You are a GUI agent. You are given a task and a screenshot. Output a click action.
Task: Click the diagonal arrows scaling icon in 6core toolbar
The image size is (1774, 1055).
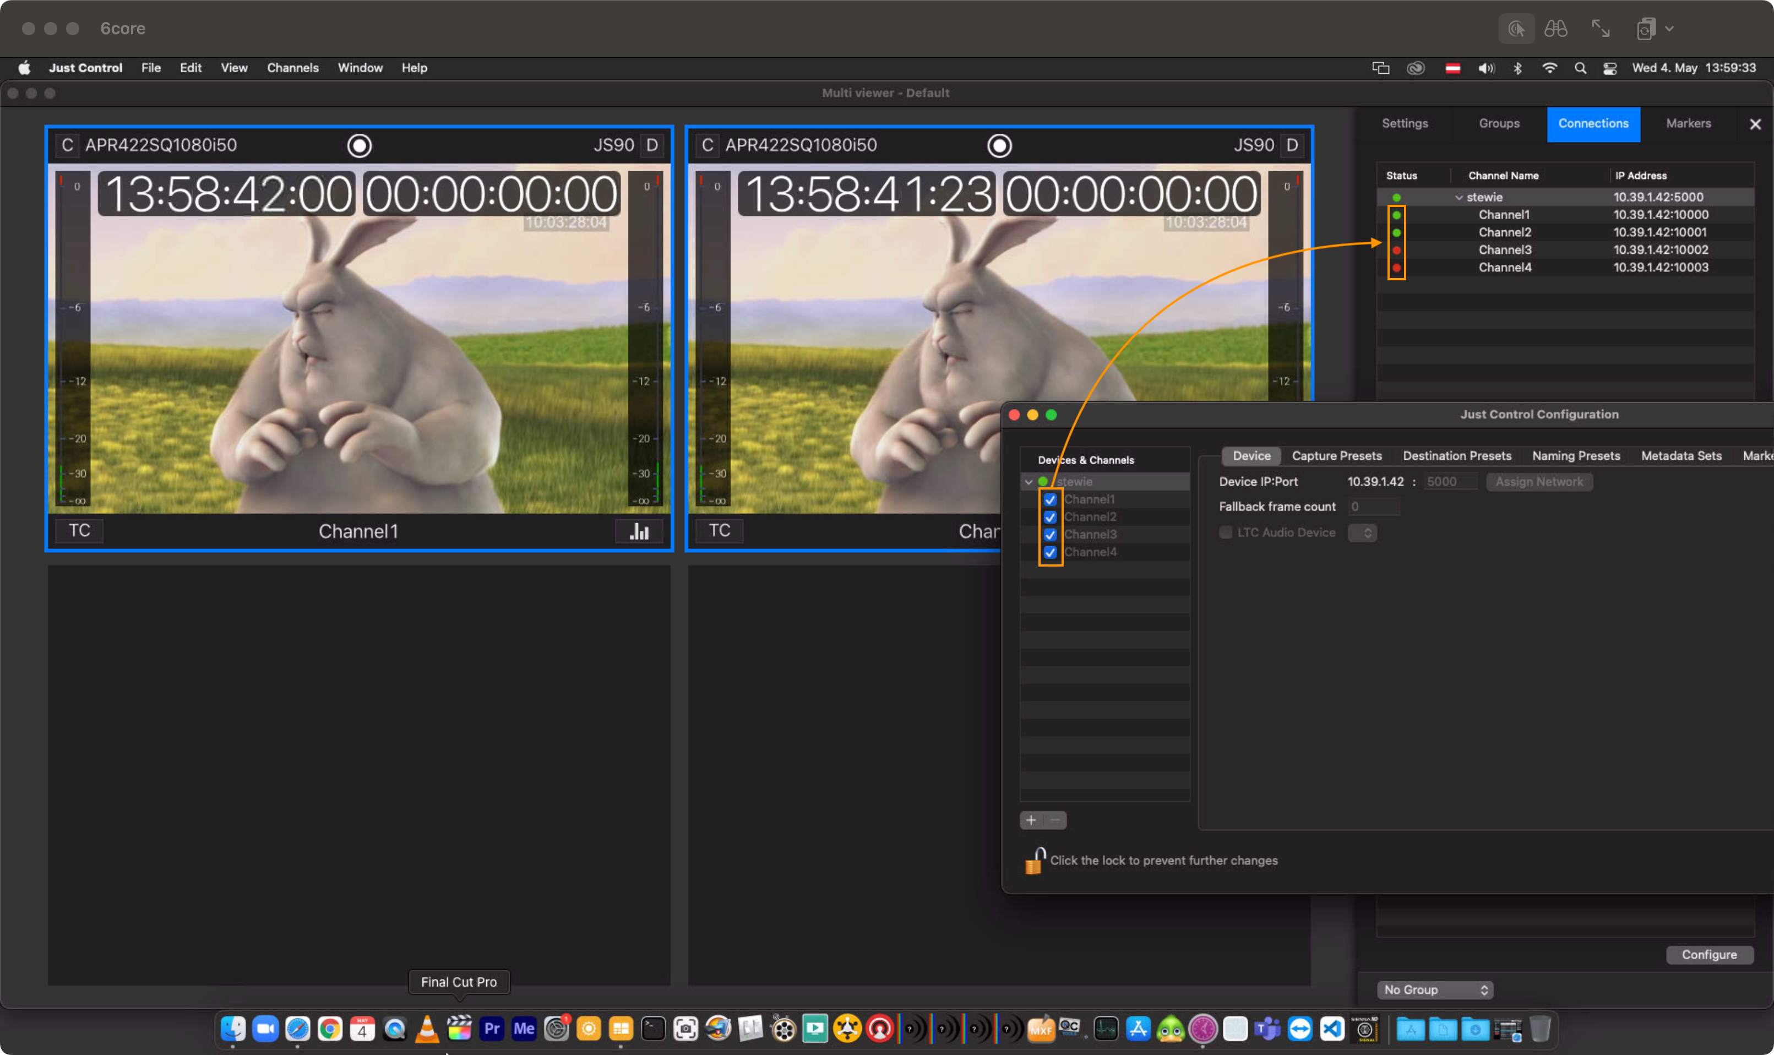(x=1601, y=29)
